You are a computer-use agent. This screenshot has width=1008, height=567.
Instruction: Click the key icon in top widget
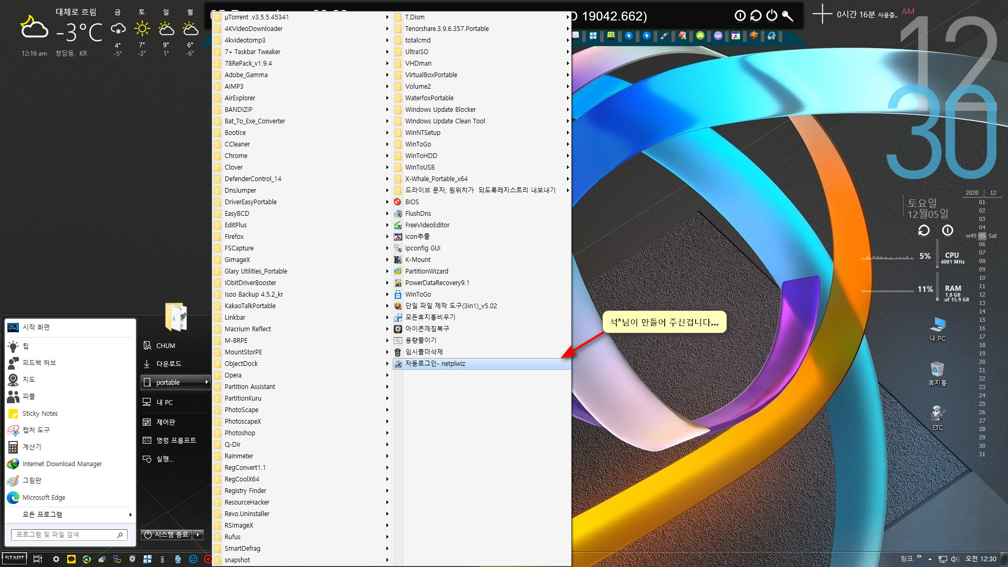tap(787, 16)
